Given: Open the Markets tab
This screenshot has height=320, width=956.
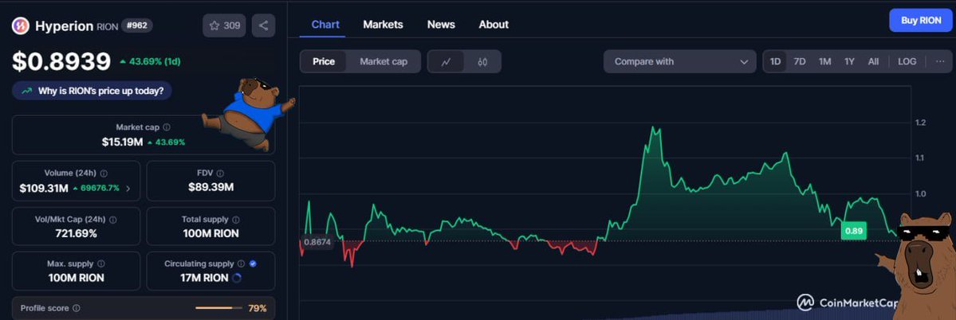Looking at the screenshot, I should tap(383, 25).
